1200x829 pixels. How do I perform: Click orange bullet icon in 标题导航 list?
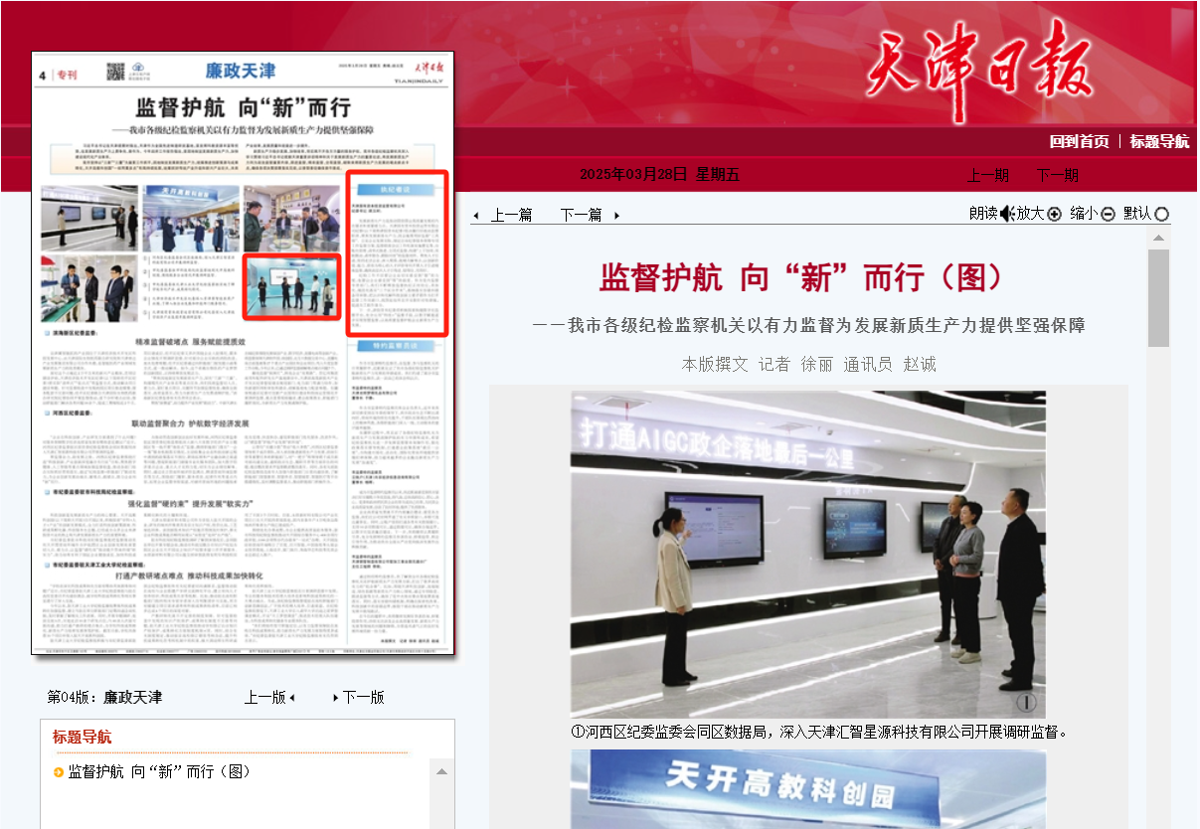59,772
